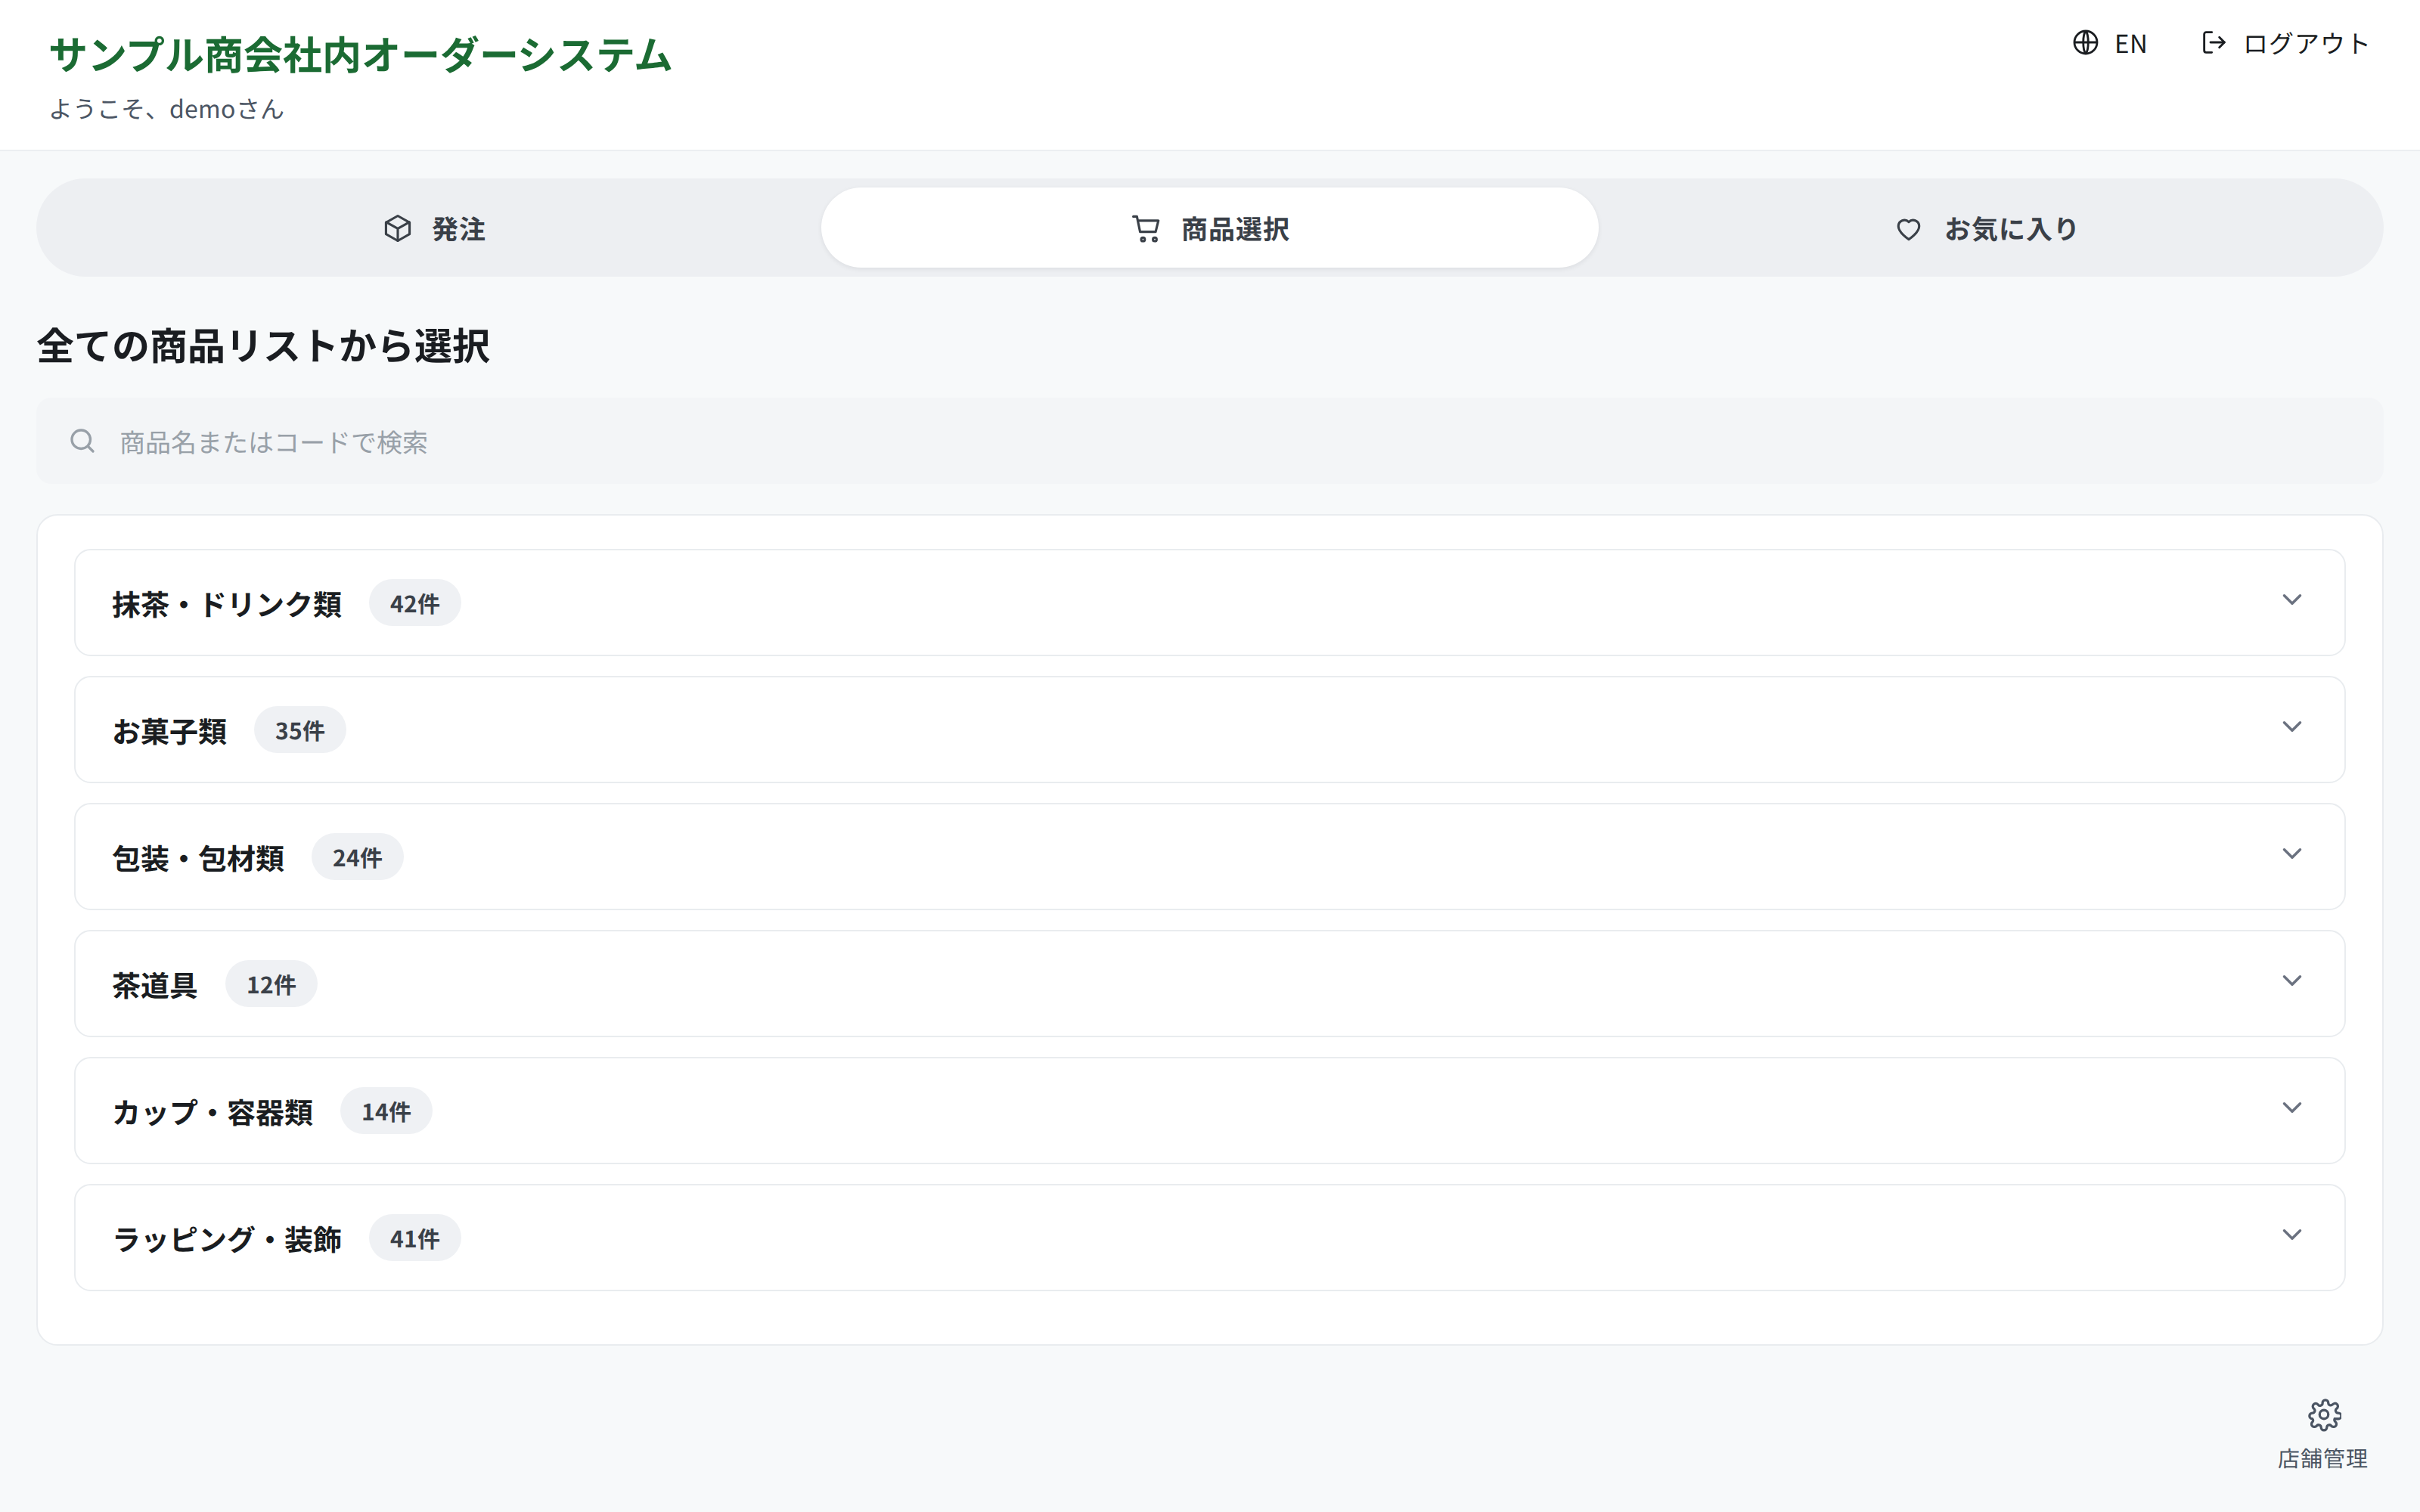Viewport: 2420px width, 1512px height.
Task: Switch to the 発注 tab
Action: pyautogui.click(x=434, y=228)
